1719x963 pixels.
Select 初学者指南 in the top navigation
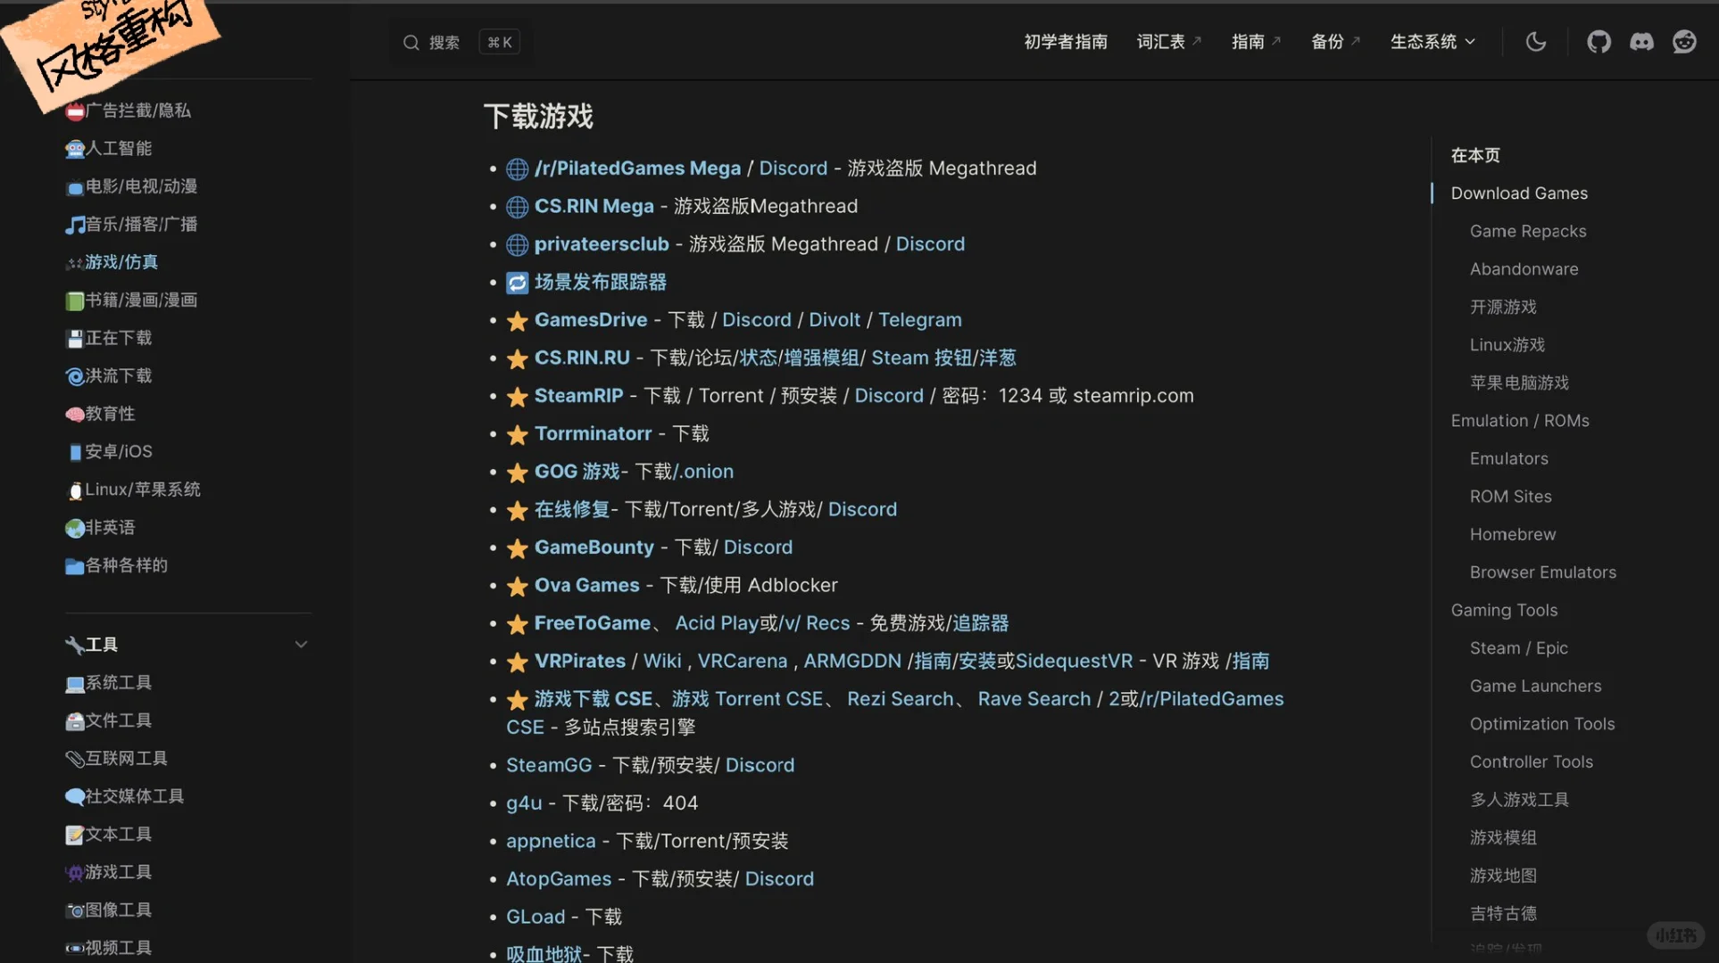coord(1065,41)
